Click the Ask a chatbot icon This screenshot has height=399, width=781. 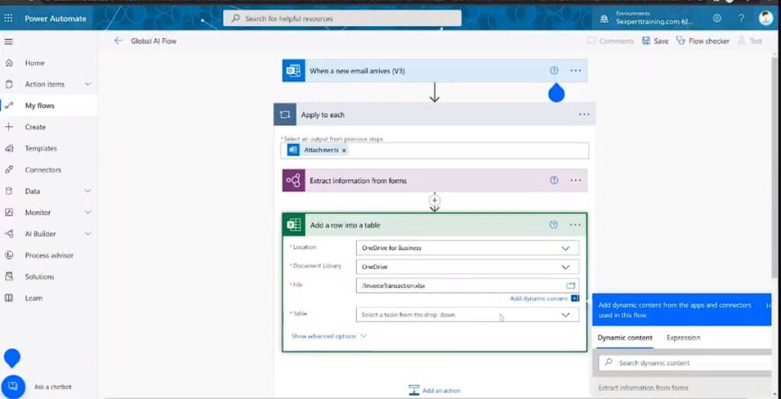[13, 387]
